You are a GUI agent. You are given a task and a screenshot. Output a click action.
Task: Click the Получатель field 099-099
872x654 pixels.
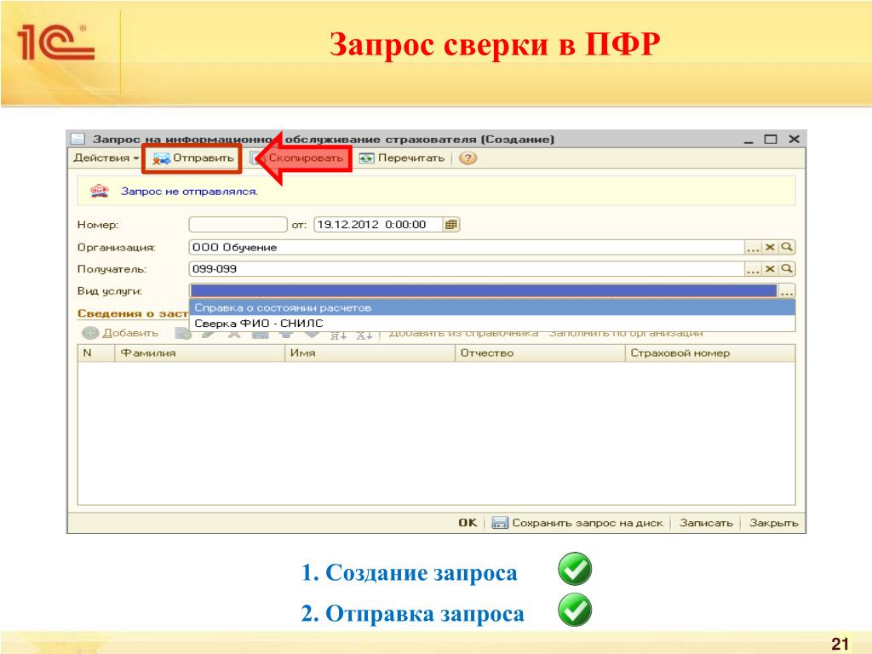(466, 269)
